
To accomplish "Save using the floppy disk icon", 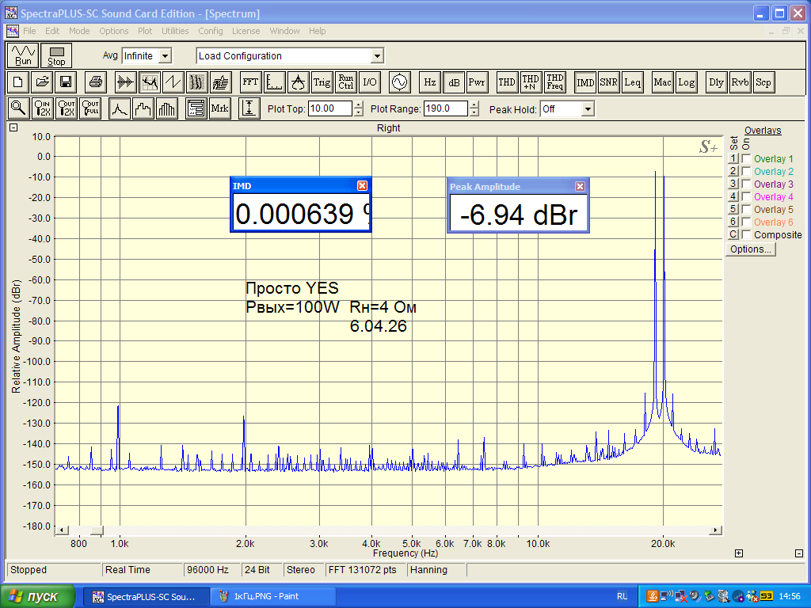I will (x=66, y=82).
